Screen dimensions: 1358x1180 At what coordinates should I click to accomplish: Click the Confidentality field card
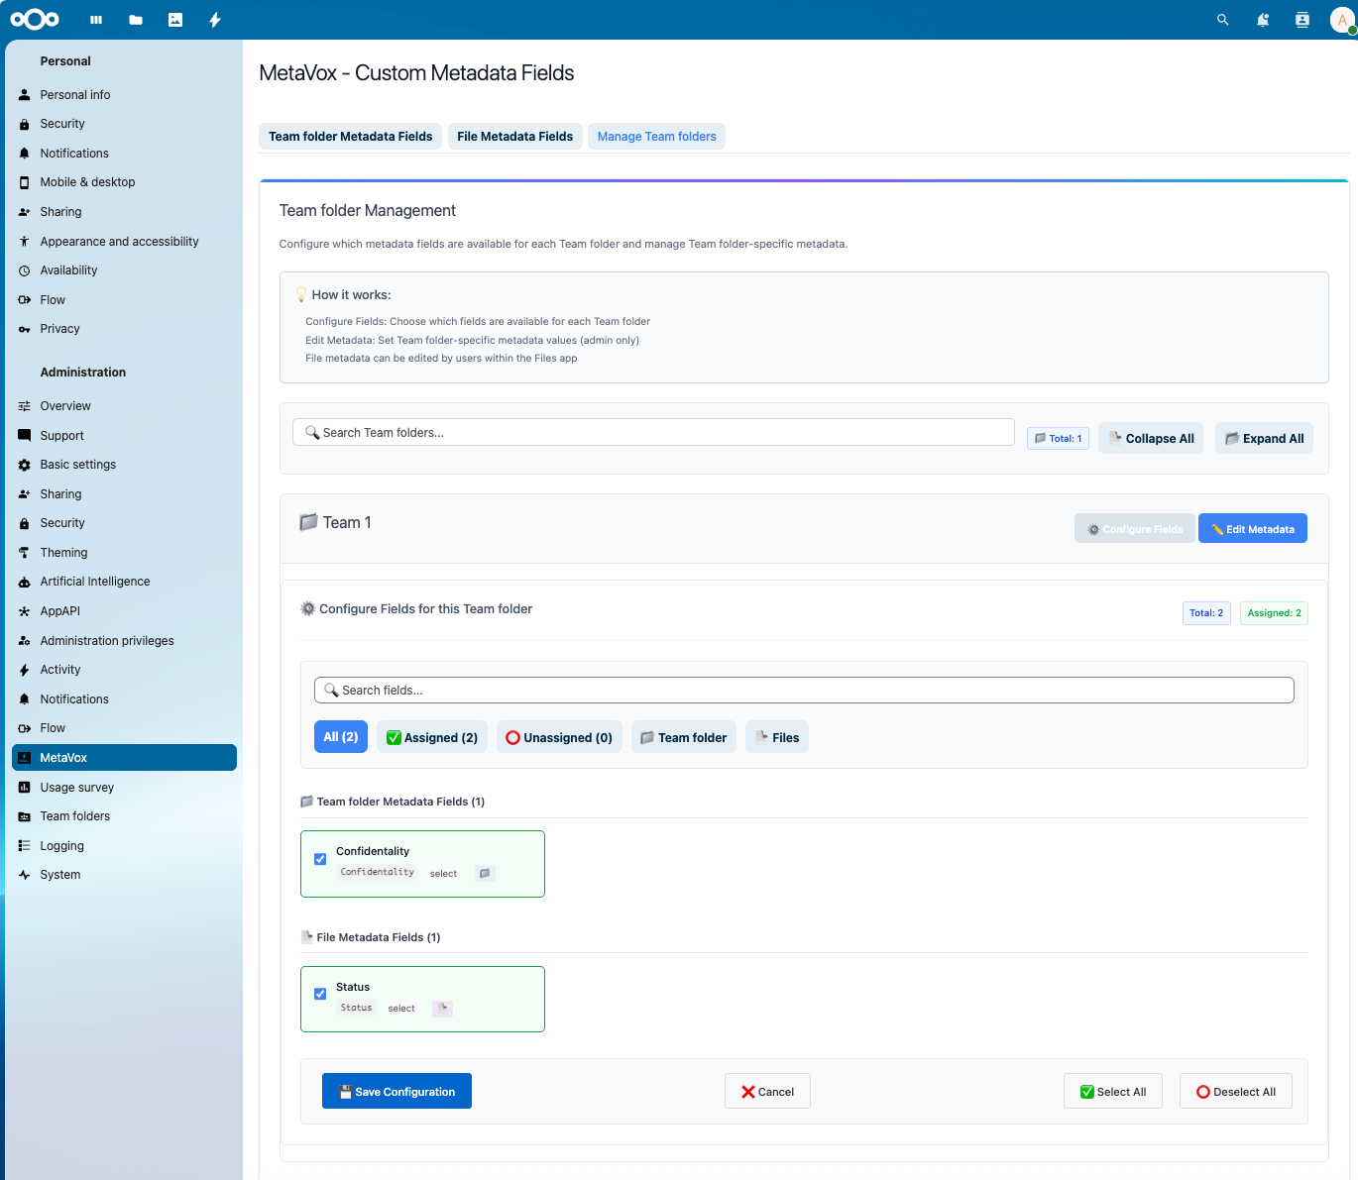click(x=422, y=864)
